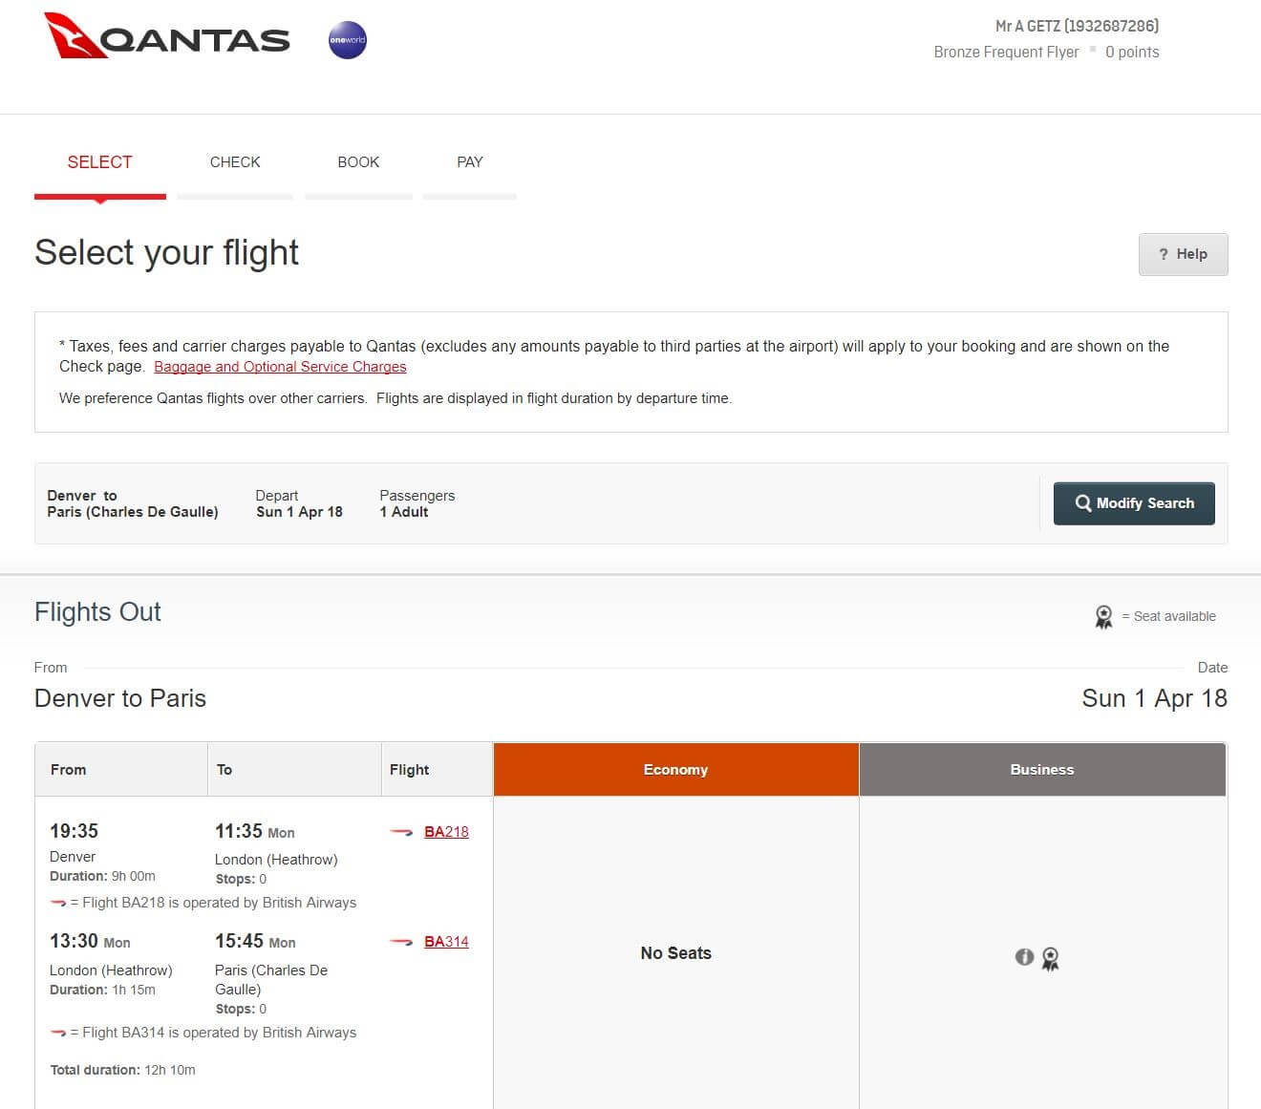This screenshot has width=1261, height=1109.
Task: Click the info icon in the Business column
Action: click(1025, 957)
